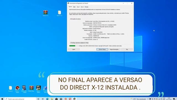
Task: Click the '4096MB RAM' memory value
Action: pos(96,36)
